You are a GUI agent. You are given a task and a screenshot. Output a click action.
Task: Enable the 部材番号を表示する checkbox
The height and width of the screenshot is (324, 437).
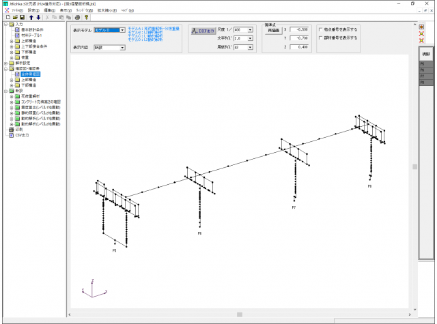322,38
